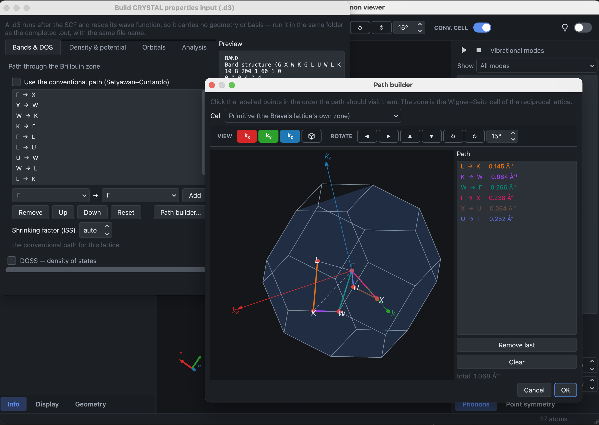Image resolution: width=599 pixels, height=425 pixels.
Task: Open the path end point dropdown
Action: point(140,195)
